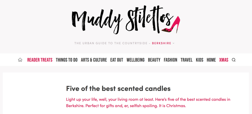Open the search magnifier icon

pyautogui.click(x=233, y=60)
